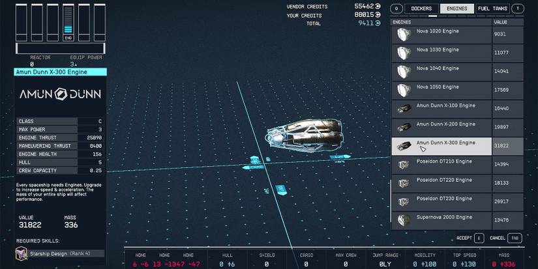This screenshot has height=269, width=538.
Task: Click the Starship Design skill icon
Action: click(22, 253)
